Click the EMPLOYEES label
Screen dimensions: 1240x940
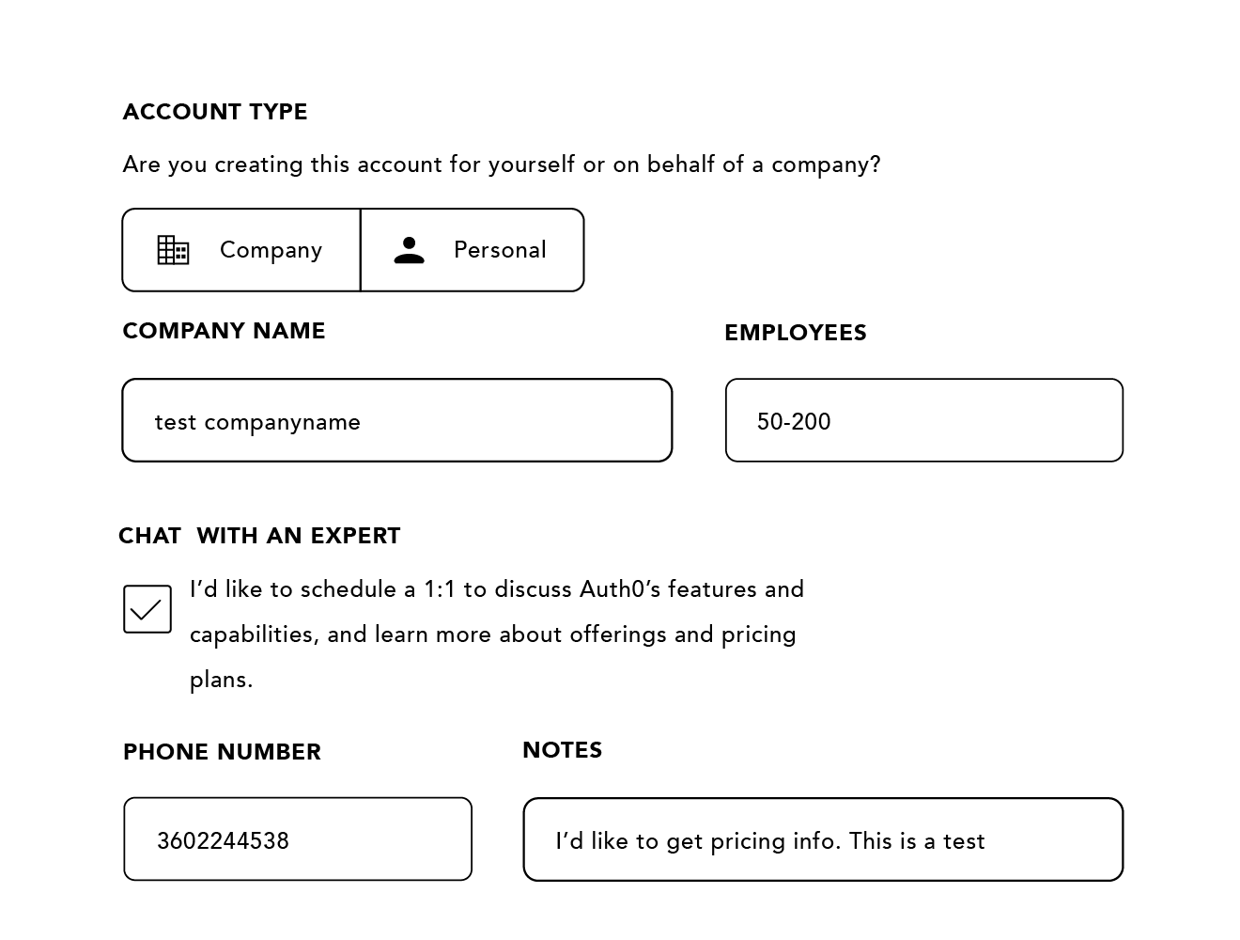click(x=796, y=332)
